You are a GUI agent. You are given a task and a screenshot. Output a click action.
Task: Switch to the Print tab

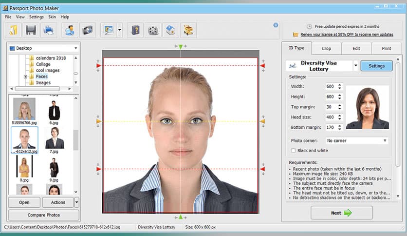click(x=386, y=48)
